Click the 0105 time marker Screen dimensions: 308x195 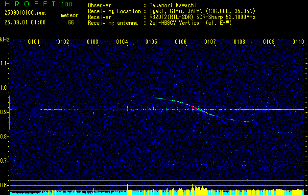click(x=151, y=42)
